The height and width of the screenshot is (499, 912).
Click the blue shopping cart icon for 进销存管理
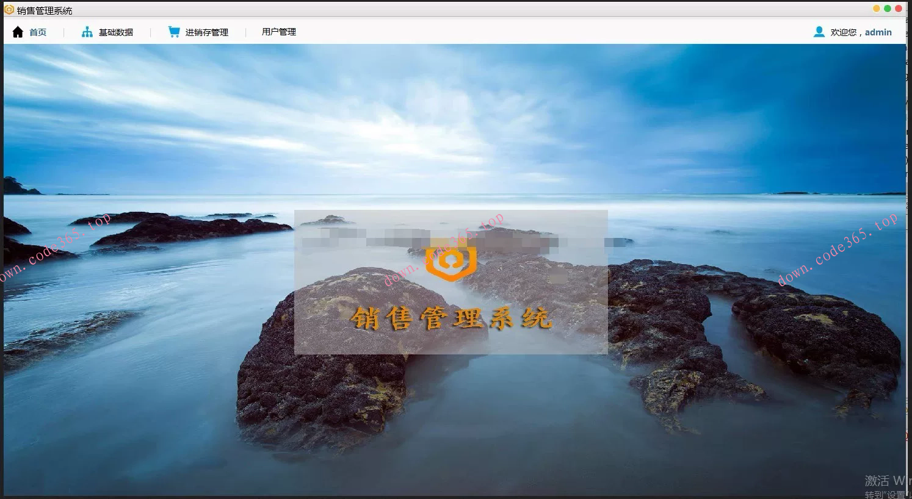pos(173,31)
